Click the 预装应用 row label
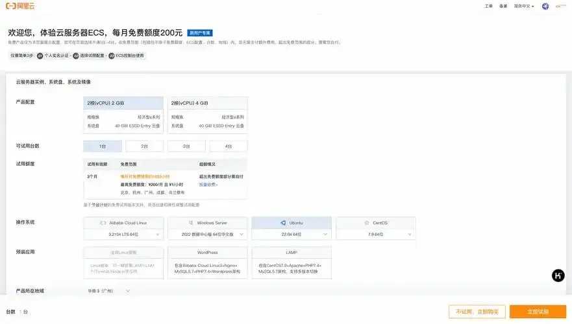Viewport: 572px width, 324px height. (25, 252)
